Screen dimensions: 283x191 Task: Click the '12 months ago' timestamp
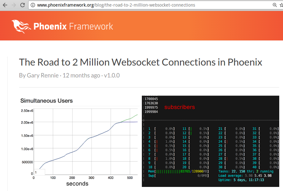point(81,75)
